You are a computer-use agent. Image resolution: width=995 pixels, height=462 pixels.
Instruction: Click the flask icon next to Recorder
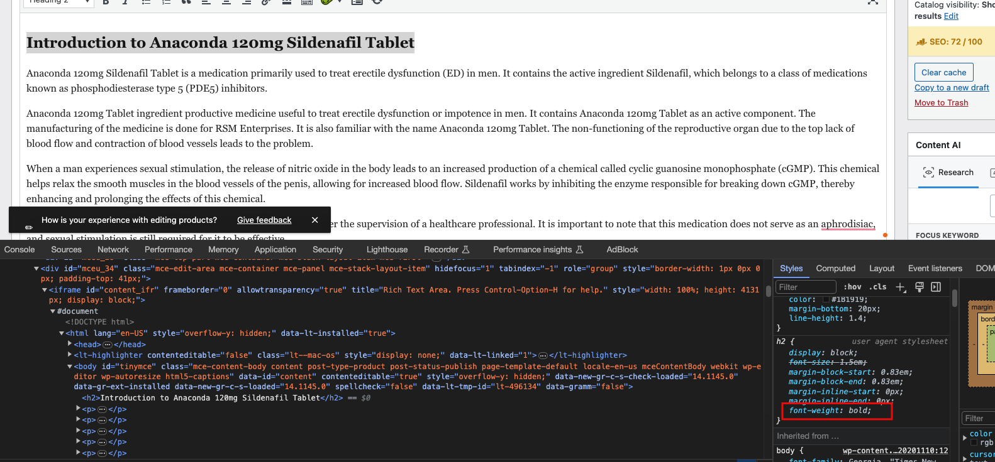tap(466, 249)
